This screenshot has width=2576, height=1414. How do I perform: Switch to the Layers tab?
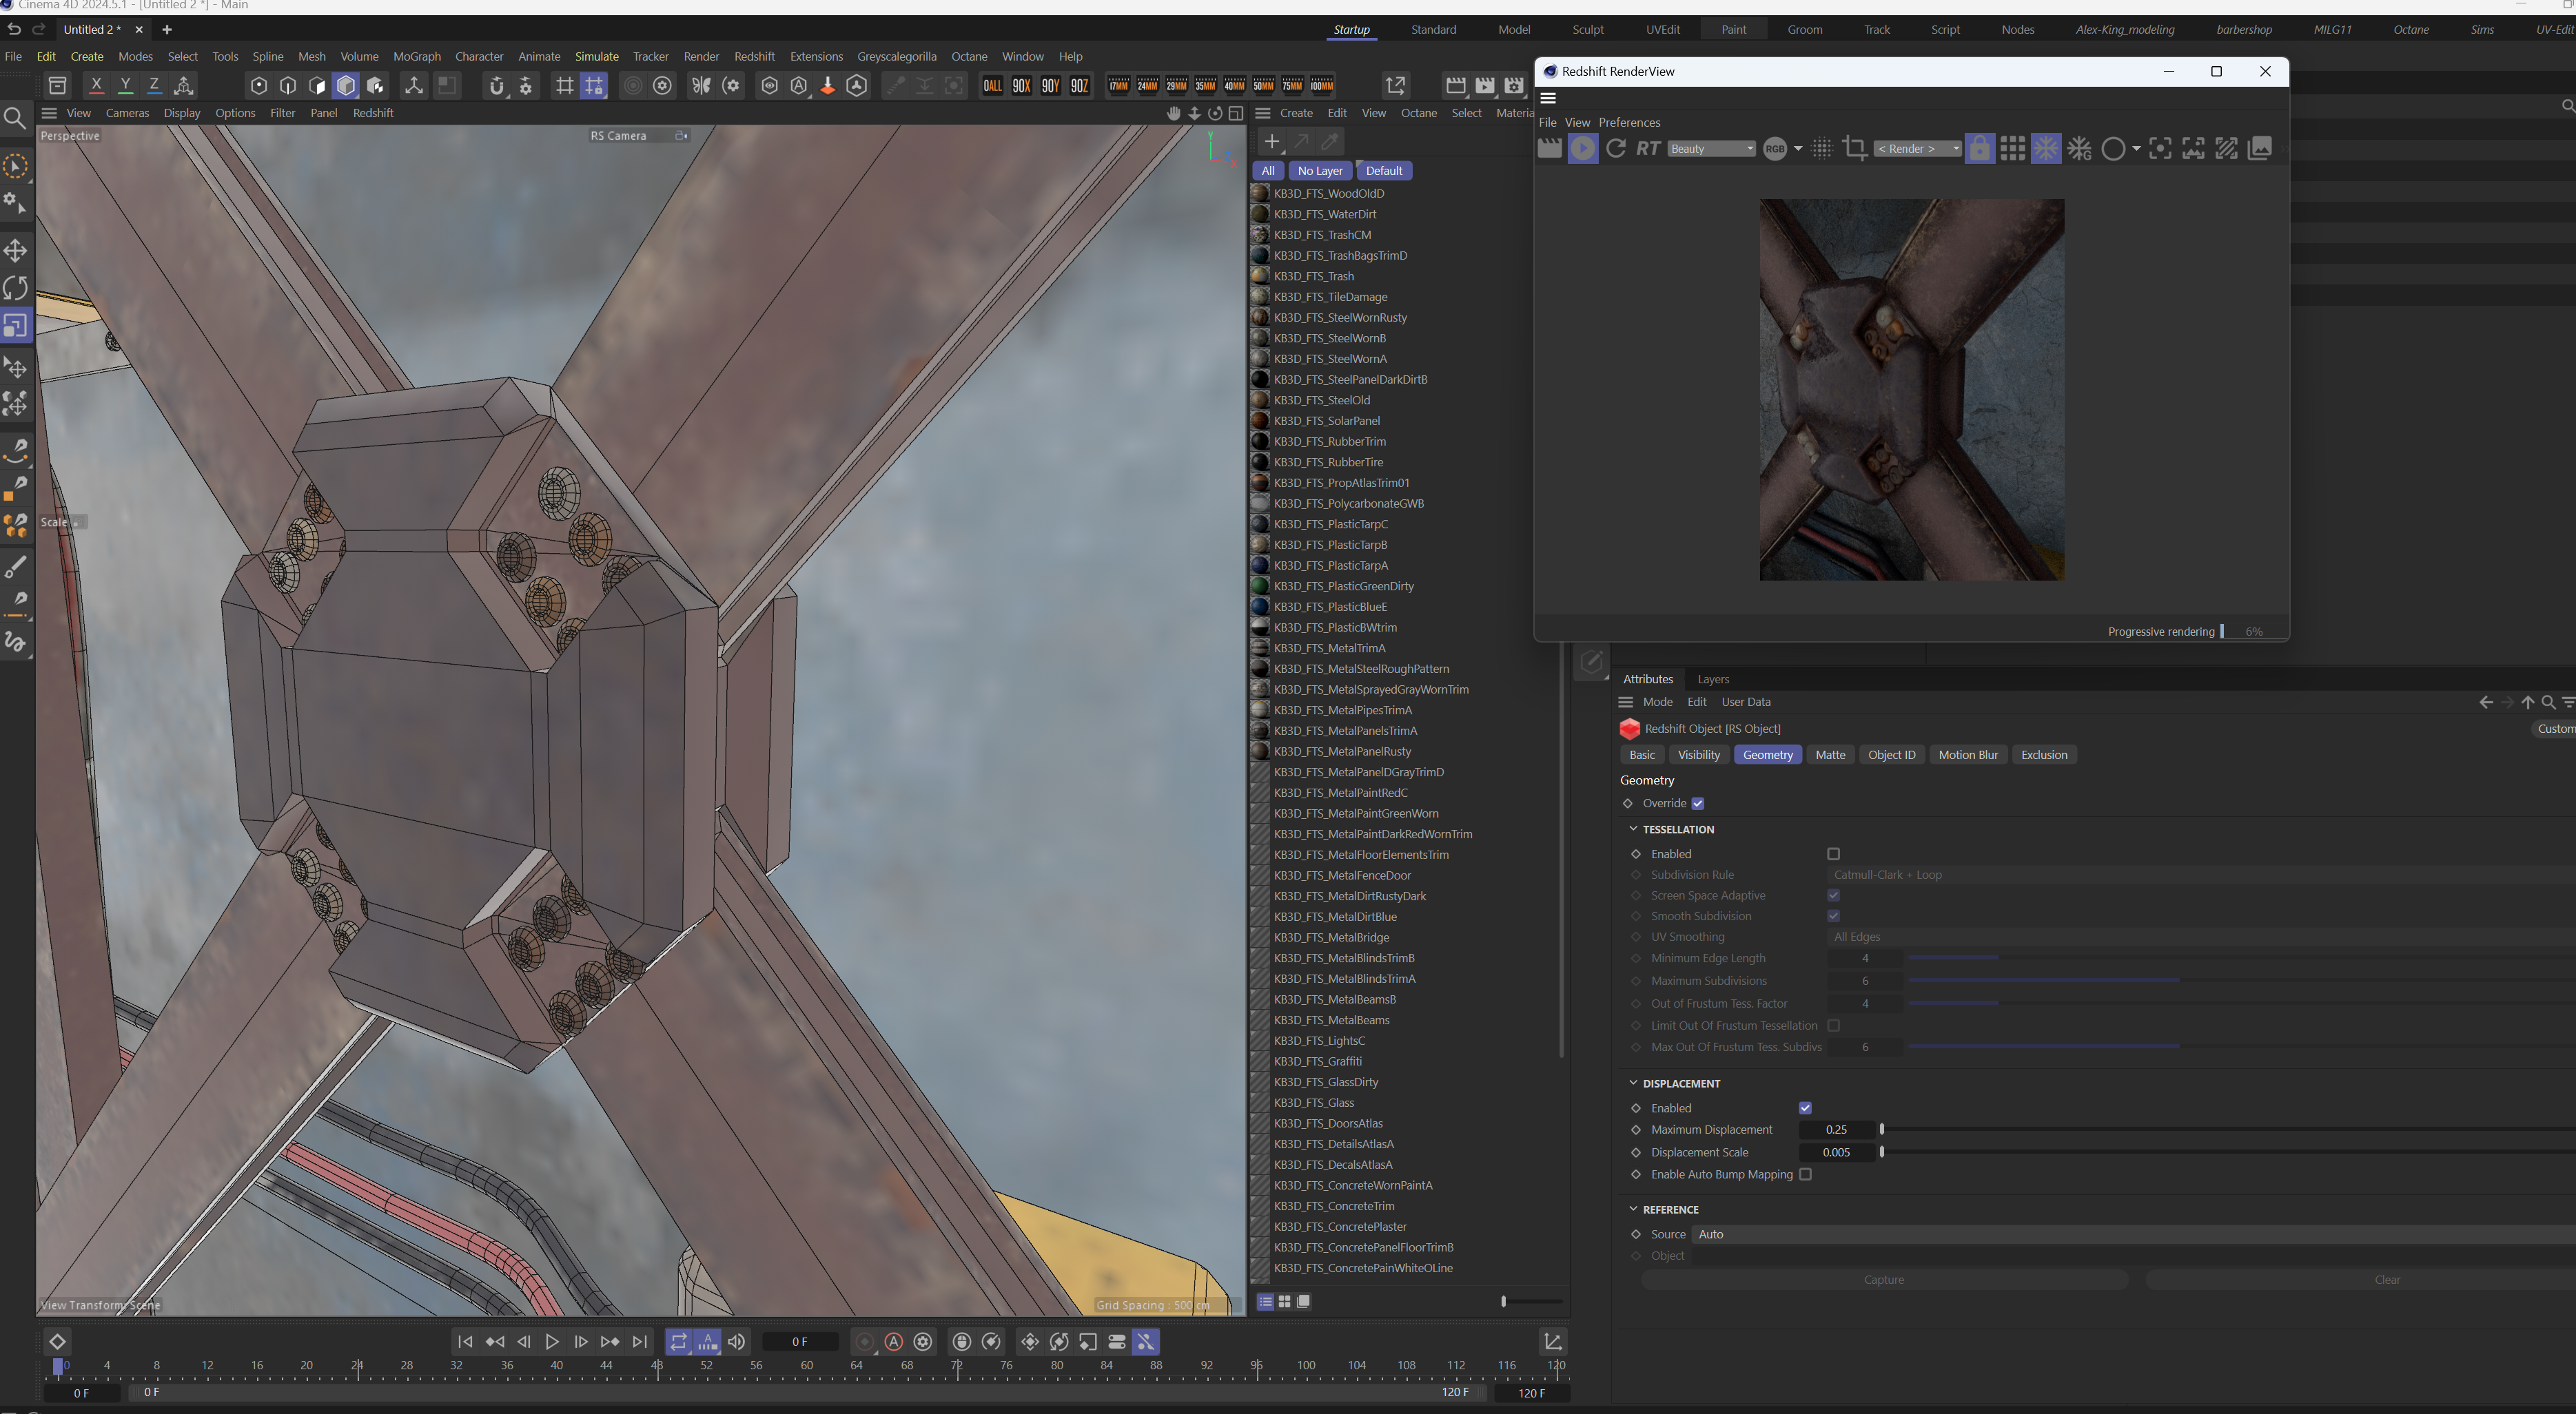1712,680
